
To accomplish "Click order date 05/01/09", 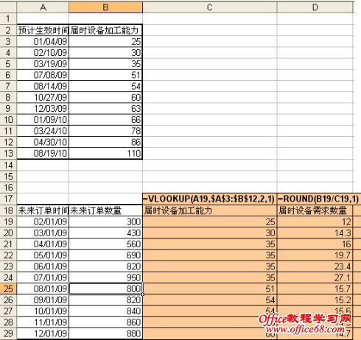I will point(43,255).
